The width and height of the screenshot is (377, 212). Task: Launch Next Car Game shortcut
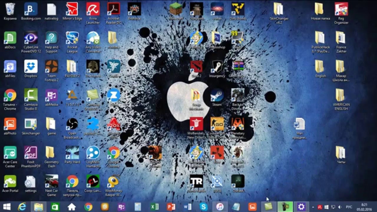point(52,181)
